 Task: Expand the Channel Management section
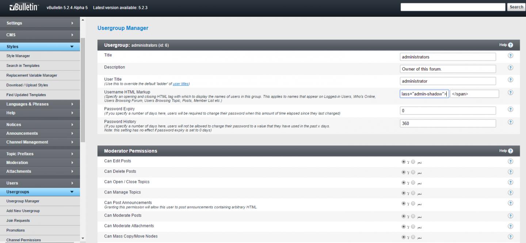40,142
